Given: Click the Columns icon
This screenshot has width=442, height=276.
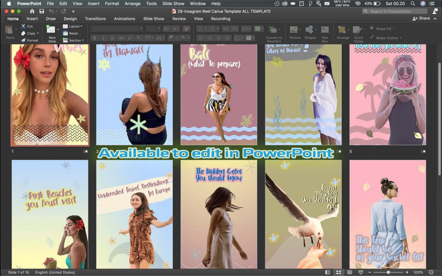Looking at the screenshot, I should [x=257, y=29].
